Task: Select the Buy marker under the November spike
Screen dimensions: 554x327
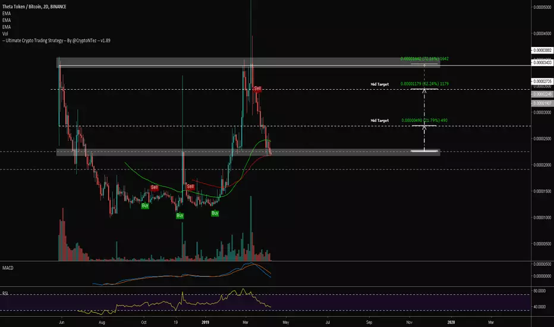Action: (x=180, y=215)
